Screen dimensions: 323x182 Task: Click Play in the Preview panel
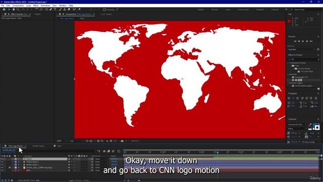coord(303,41)
